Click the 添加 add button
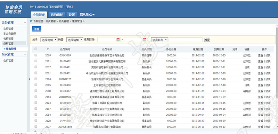Viewport: 278px width, 134px height. [37, 29]
